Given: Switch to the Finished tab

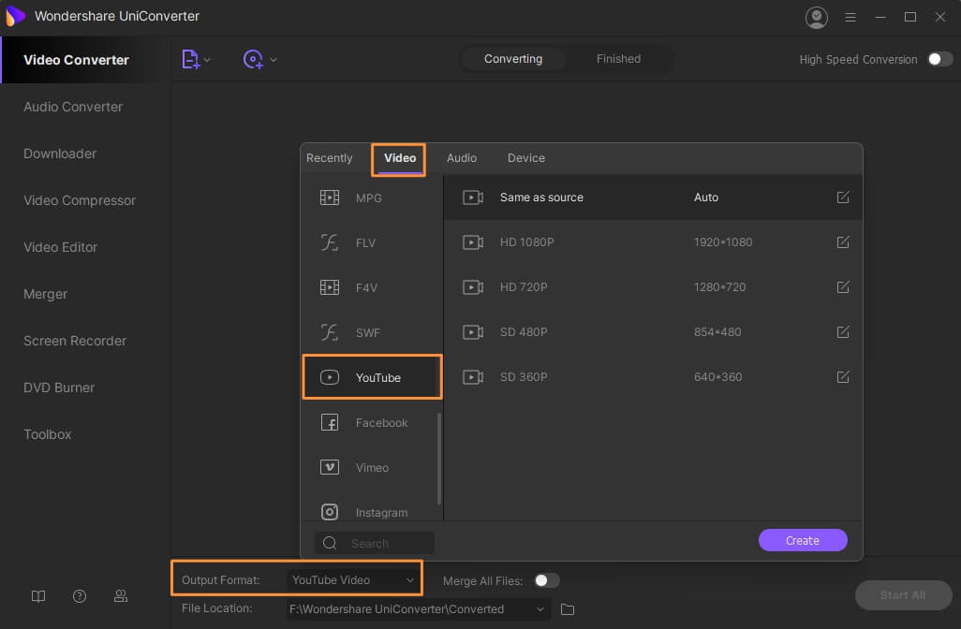Looking at the screenshot, I should 618,59.
